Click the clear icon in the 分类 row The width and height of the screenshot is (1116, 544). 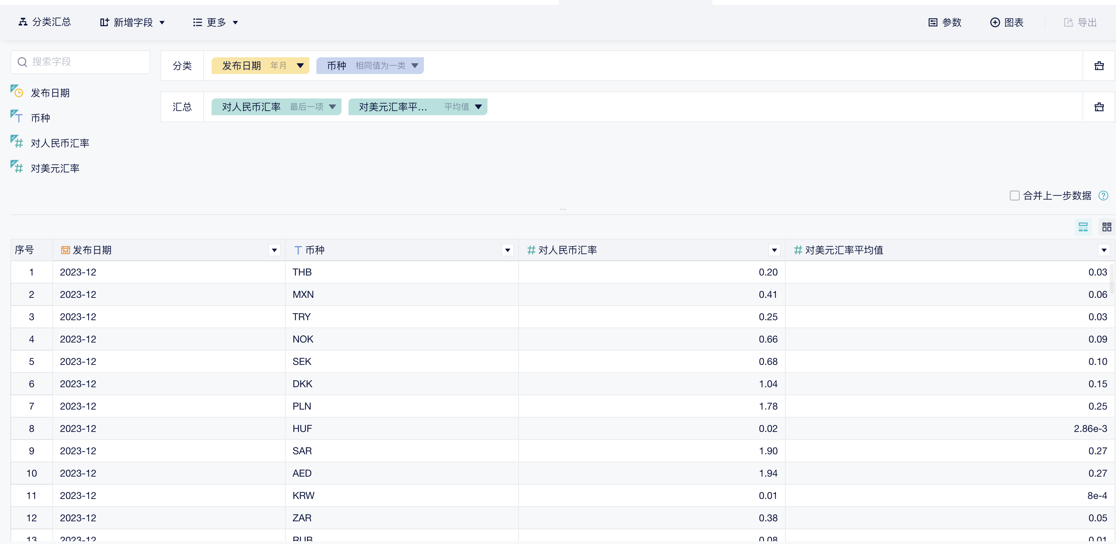pos(1099,66)
